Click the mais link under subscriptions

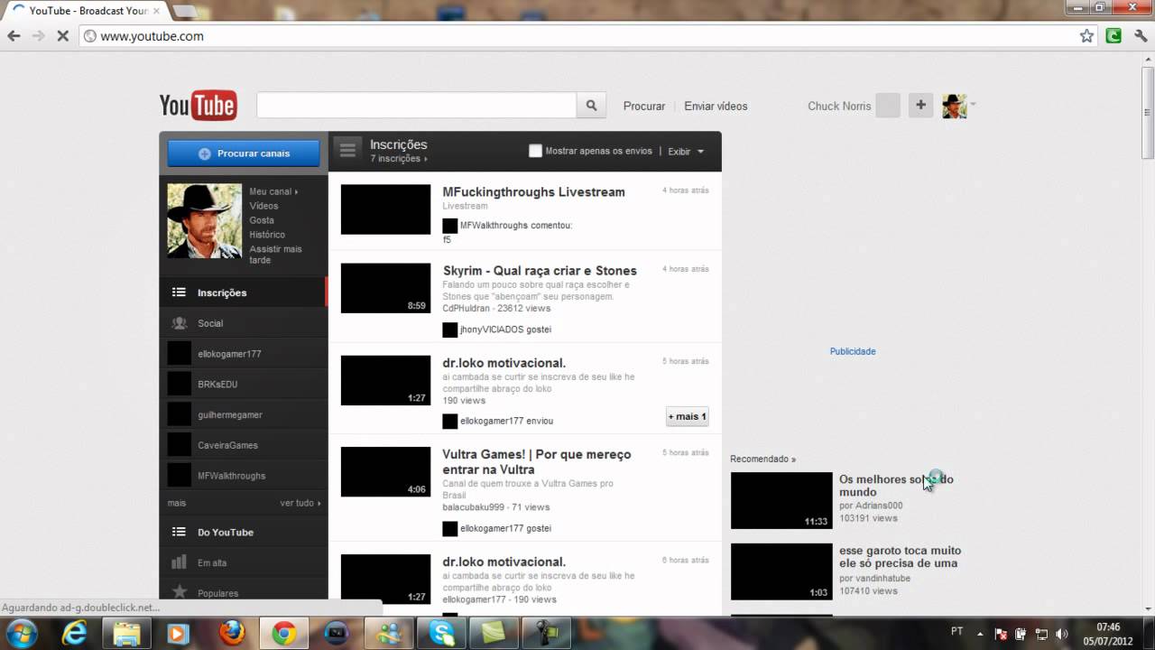(x=177, y=503)
